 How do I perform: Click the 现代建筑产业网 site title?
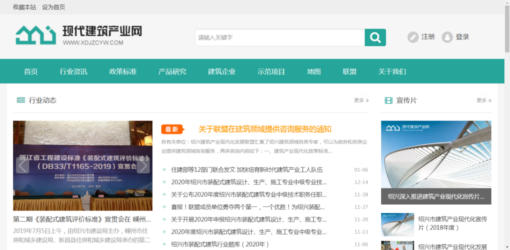click(102, 31)
